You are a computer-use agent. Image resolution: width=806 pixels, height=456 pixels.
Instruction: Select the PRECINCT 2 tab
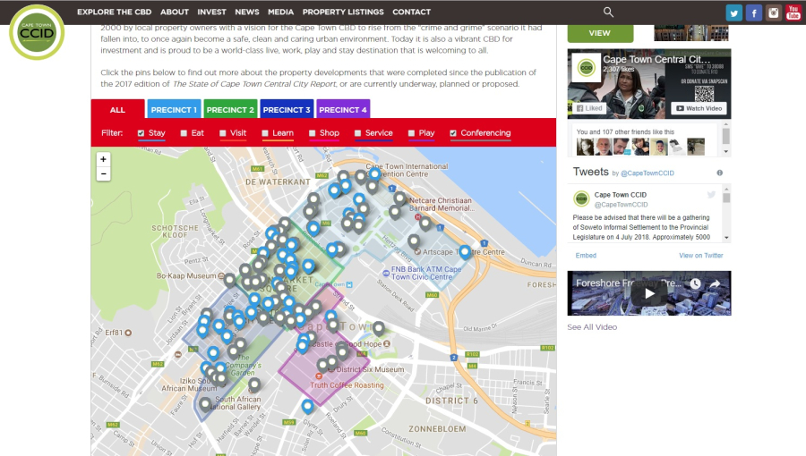(x=230, y=109)
